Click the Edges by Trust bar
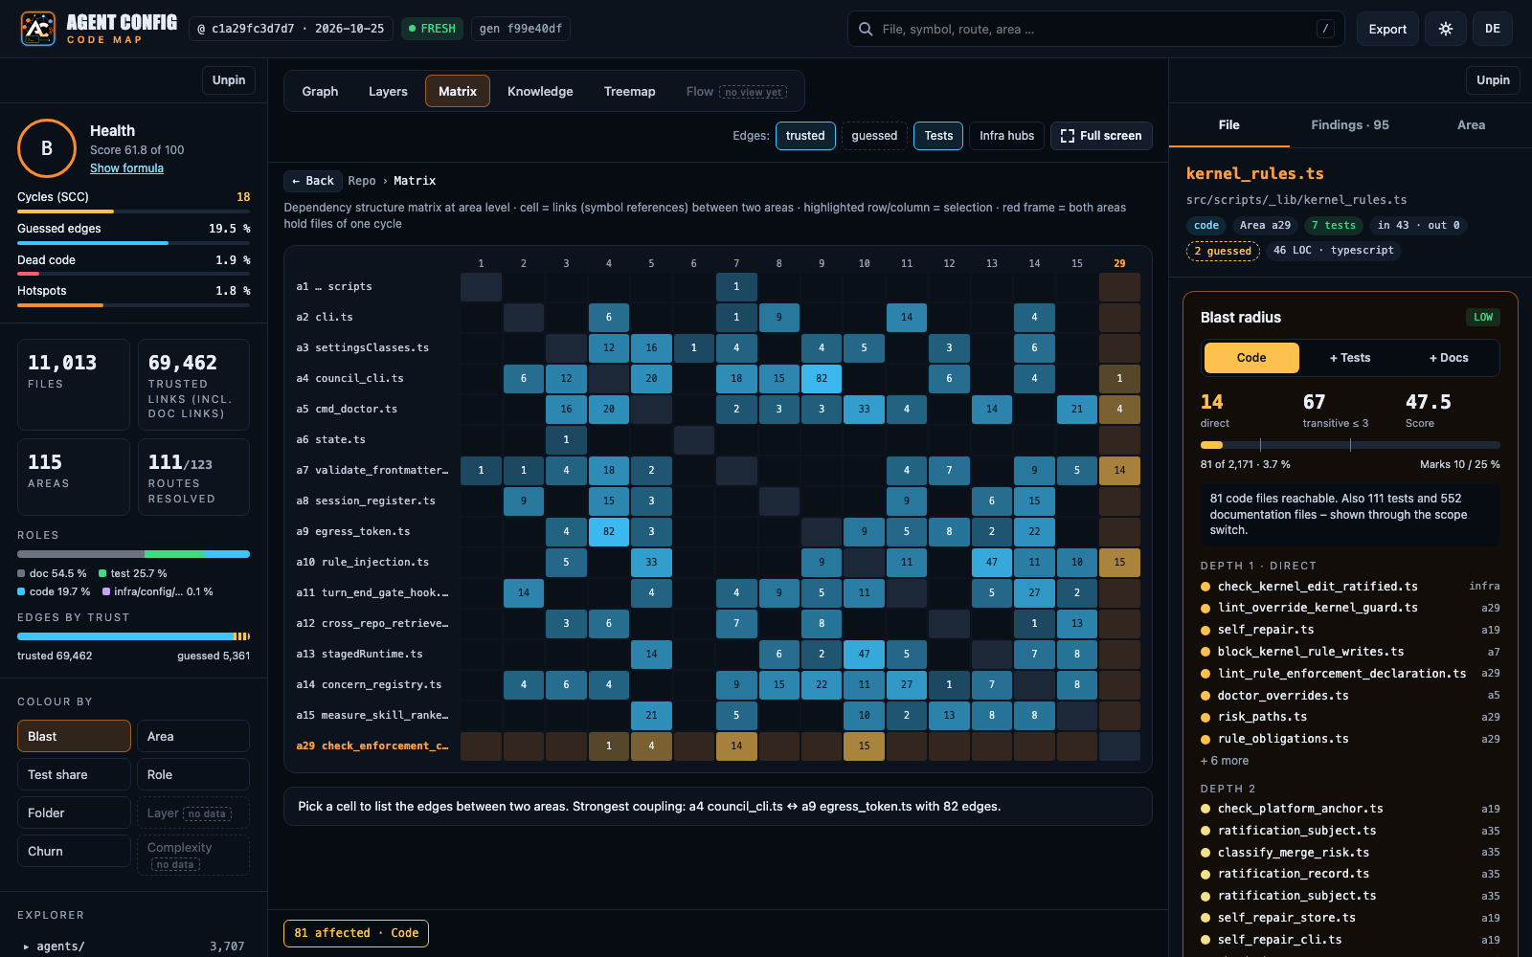The image size is (1532, 957). click(x=133, y=636)
